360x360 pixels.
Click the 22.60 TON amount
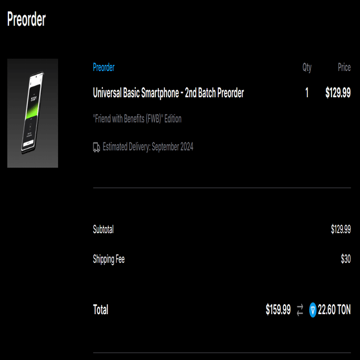tap(334, 310)
